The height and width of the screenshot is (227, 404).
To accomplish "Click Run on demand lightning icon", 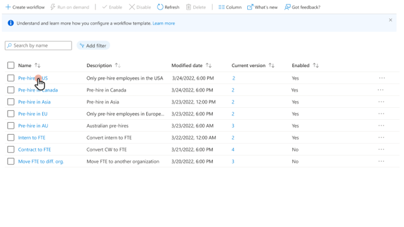I will point(53,7).
